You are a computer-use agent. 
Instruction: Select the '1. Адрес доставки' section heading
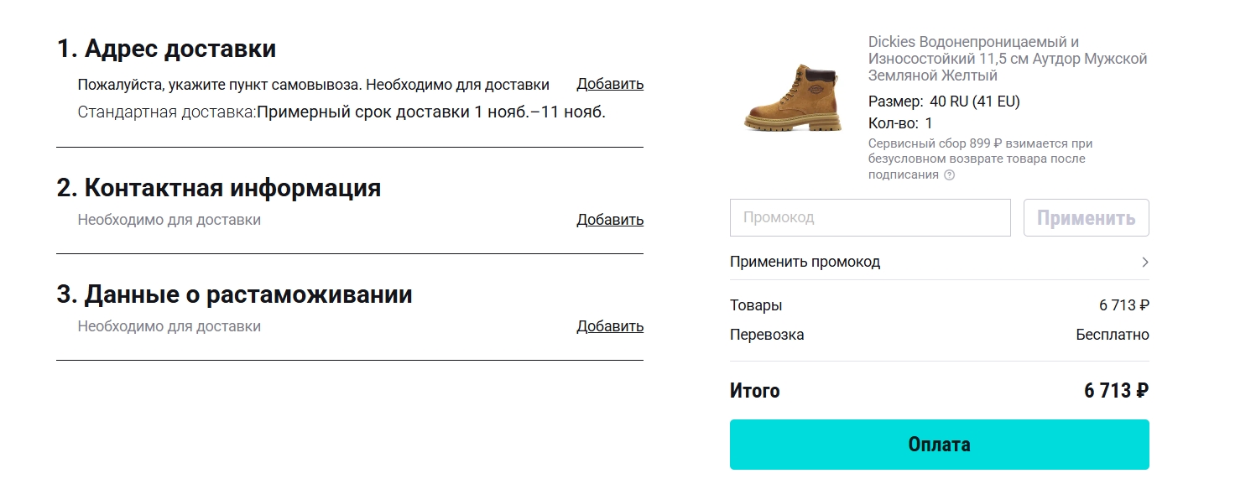(164, 48)
